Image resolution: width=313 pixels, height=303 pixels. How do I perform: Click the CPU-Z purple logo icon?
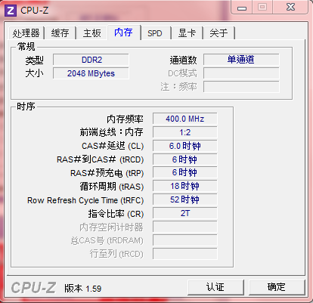pos(11,11)
